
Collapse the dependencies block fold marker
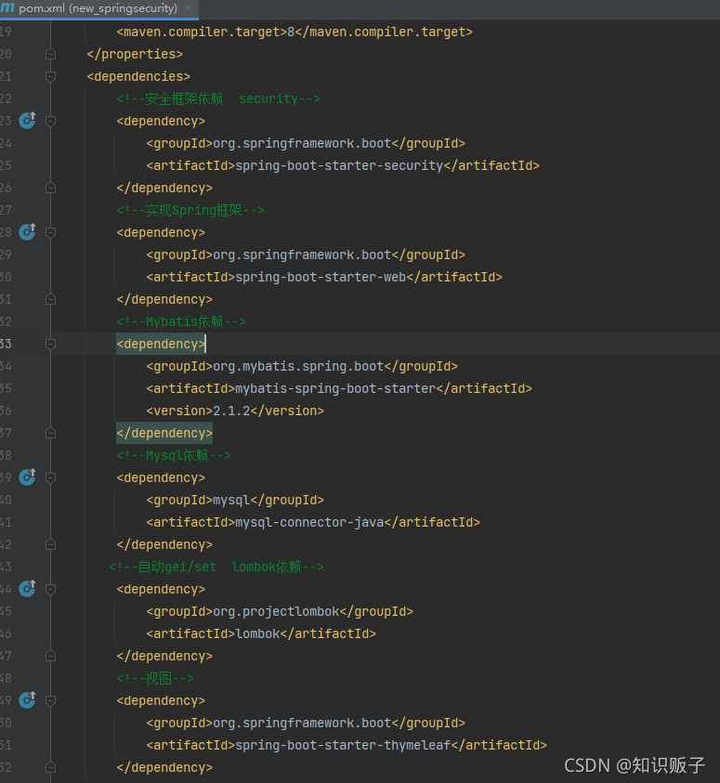click(x=50, y=76)
